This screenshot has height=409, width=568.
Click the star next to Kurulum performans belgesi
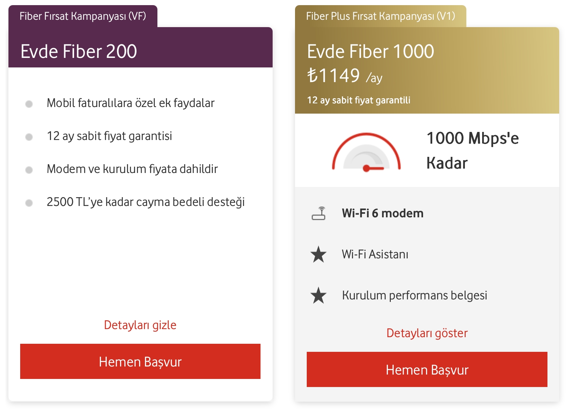coord(319,295)
